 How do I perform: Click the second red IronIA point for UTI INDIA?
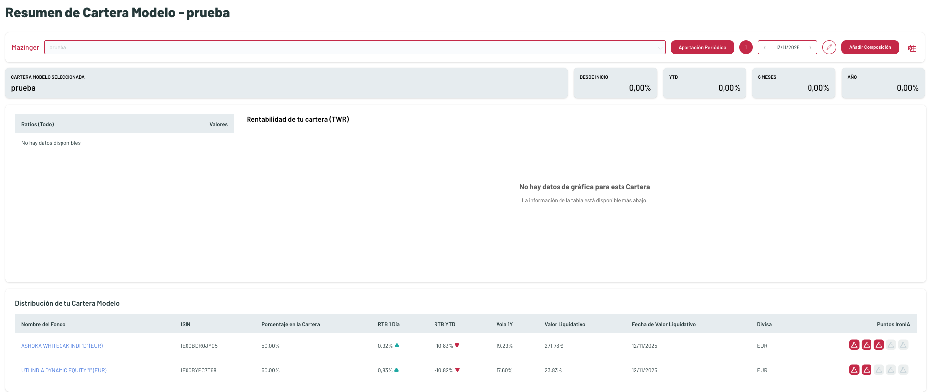click(x=866, y=370)
